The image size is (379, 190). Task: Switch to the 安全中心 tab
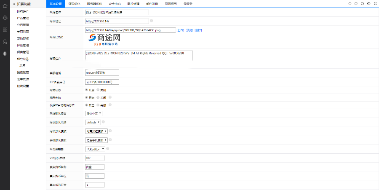115,4
